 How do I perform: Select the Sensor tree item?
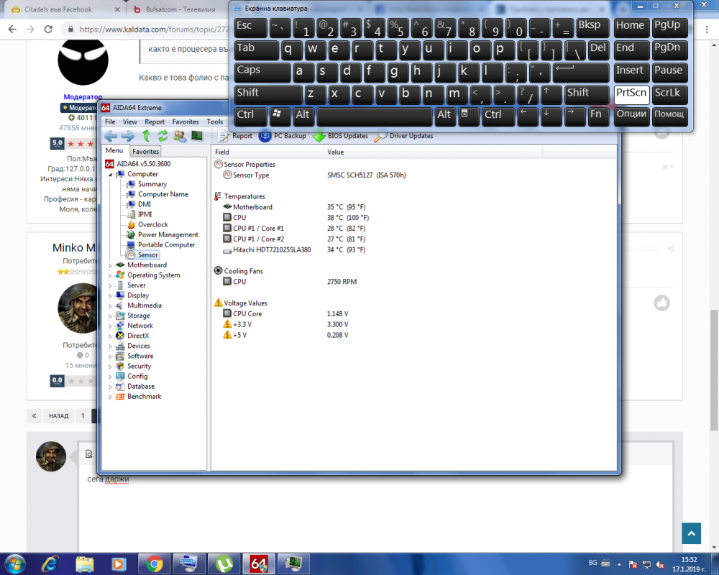click(x=147, y=254)
